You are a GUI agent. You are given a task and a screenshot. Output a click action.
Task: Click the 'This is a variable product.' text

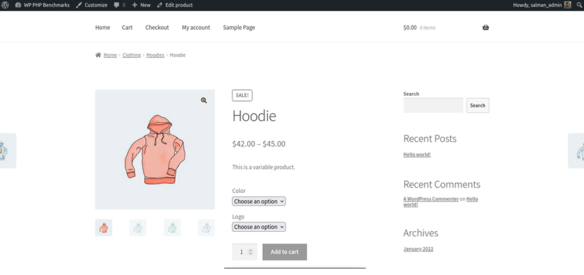pos(264,167)
